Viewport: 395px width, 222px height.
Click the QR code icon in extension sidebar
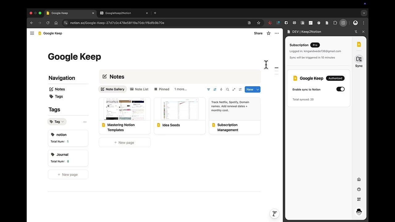click(359, 199)
